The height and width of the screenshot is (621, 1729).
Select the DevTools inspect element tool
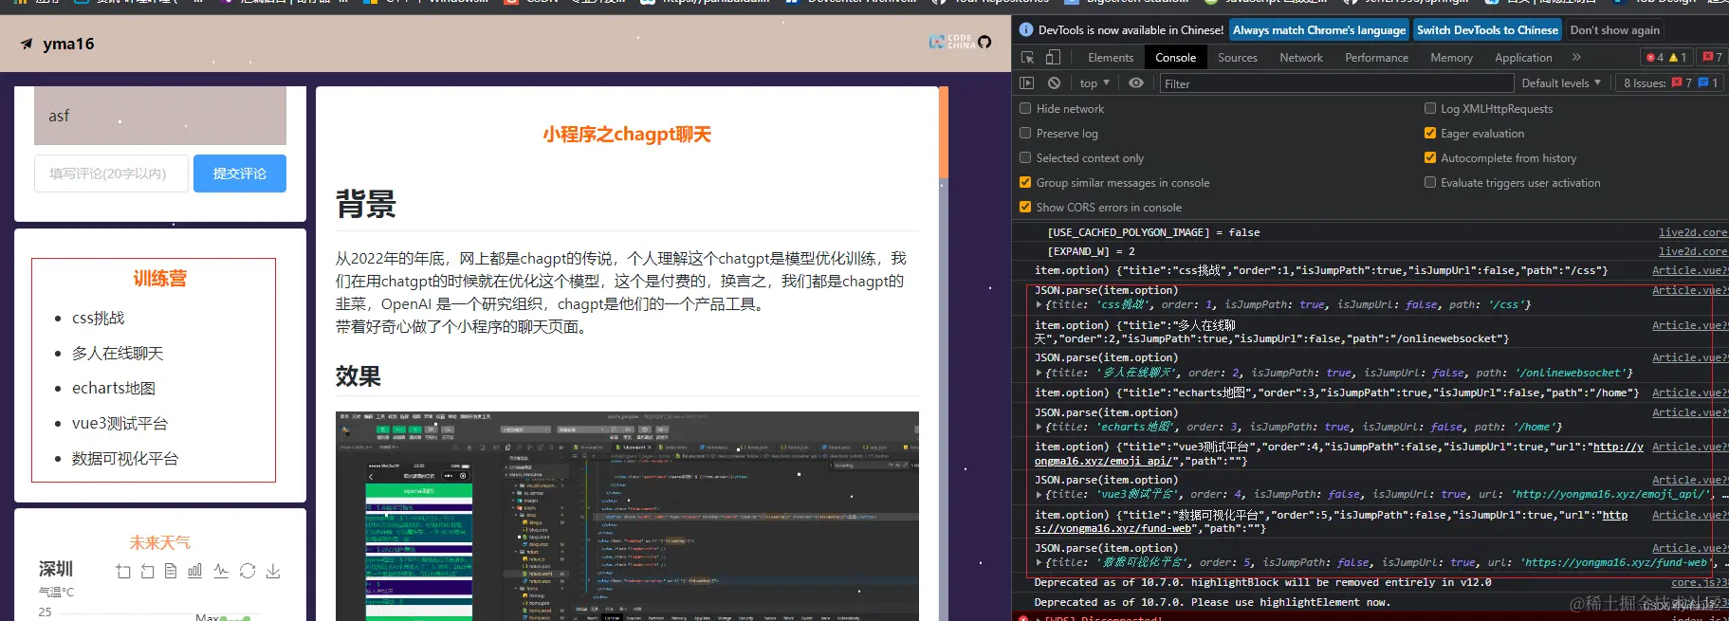[1028, 58]
